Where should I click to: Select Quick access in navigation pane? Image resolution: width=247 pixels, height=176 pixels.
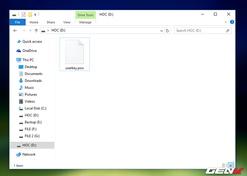click(32, 41)
